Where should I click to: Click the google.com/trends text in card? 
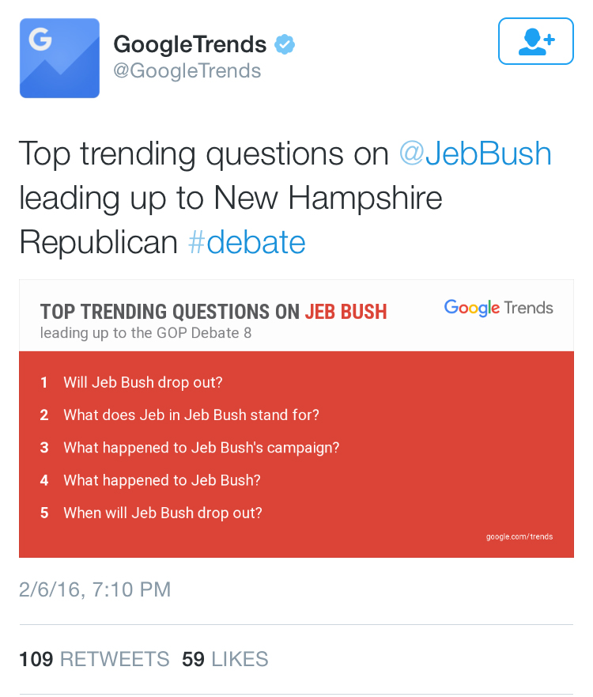click(x=519, y=537)
